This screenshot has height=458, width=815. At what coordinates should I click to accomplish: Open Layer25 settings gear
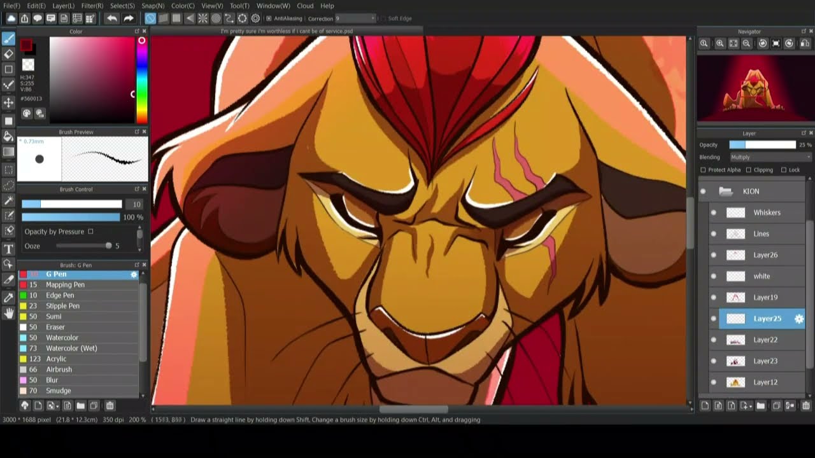tap(799, 319)
